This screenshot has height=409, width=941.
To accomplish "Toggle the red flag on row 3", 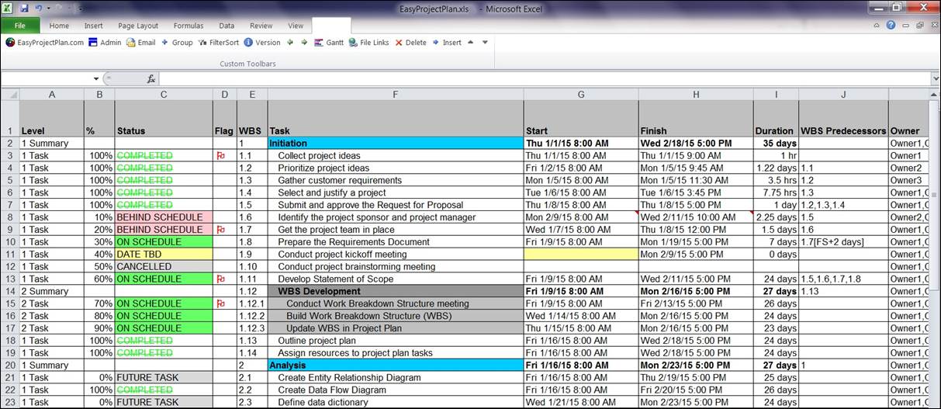I will click(221, 156).
